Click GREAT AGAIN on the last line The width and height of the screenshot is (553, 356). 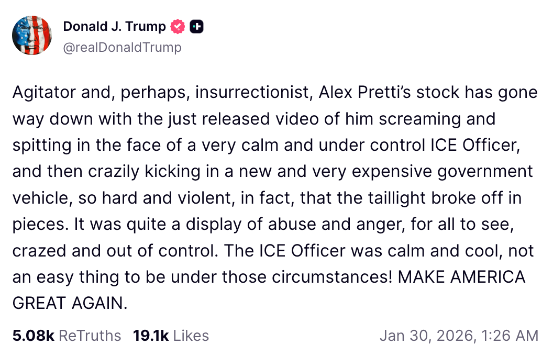coord(70,303)
